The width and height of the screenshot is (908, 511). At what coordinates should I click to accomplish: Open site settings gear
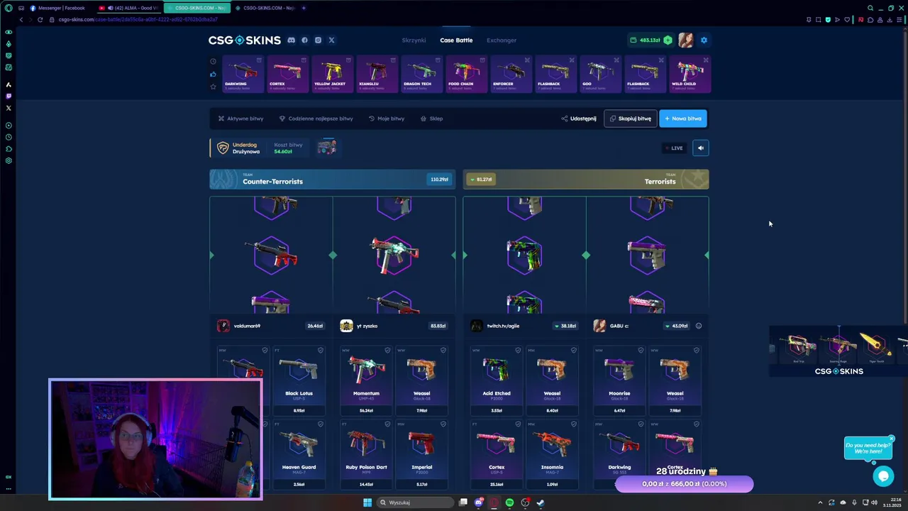(704, 40)
